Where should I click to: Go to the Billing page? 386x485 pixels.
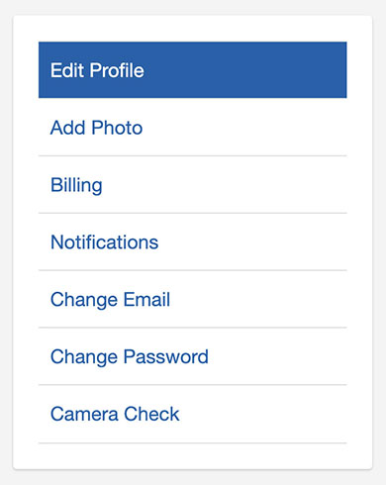click(193, 185)
